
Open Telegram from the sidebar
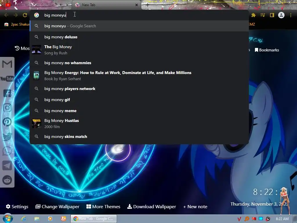point(7,165)
